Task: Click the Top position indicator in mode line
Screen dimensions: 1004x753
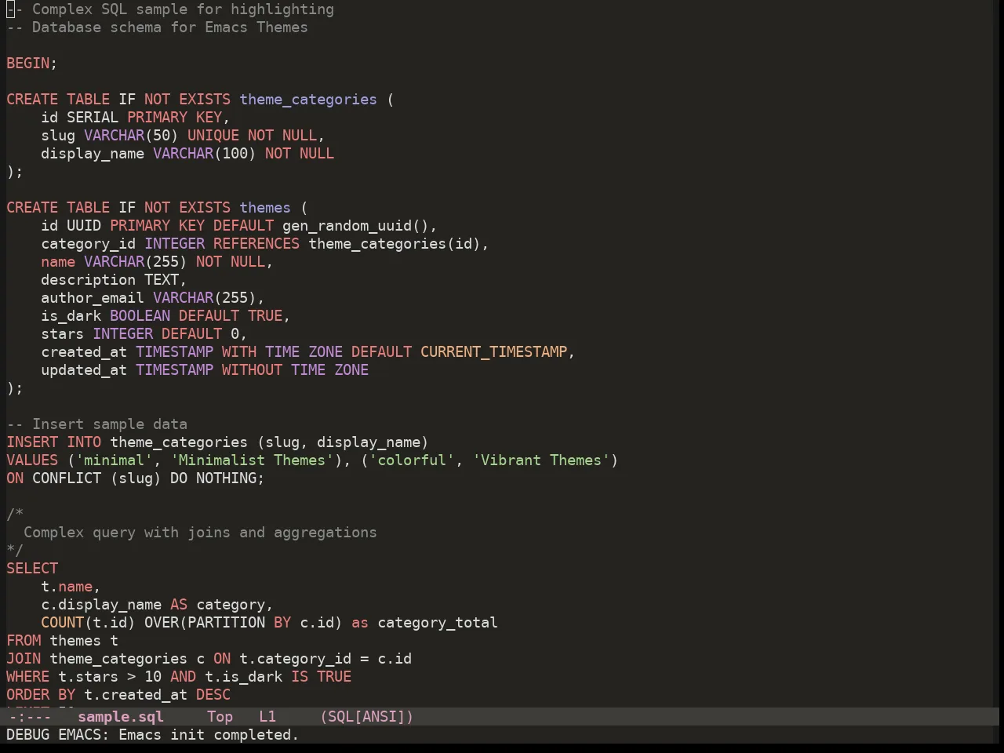Action: click(220, 717)
